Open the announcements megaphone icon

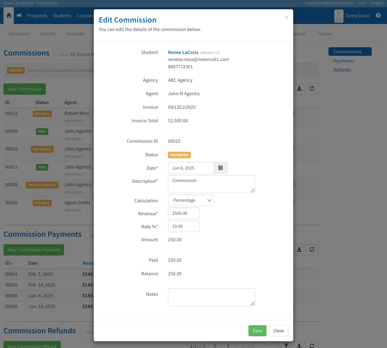coord(19,15)
